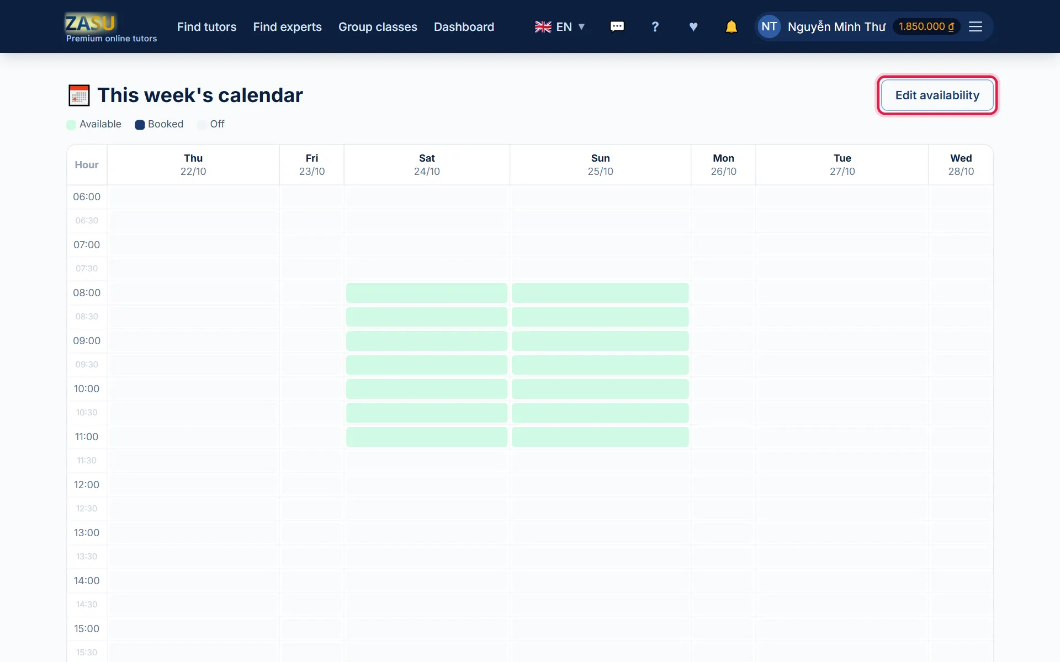Go to Find tutors
Screen dimensions: 1060x662
pyautogui.click(x=206, y=26)
